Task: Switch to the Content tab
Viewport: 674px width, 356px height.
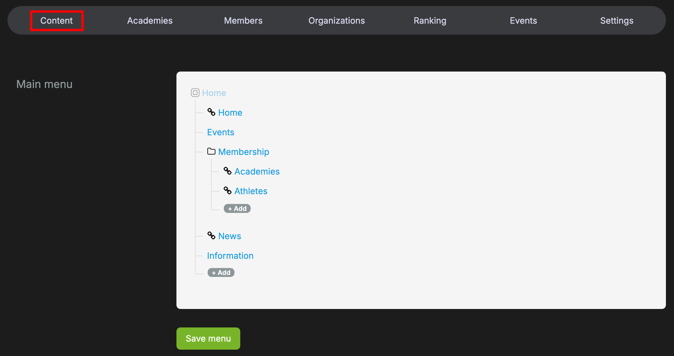Action: click(57, 20)
